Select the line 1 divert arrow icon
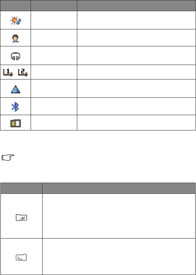Screen dimensions: 196x275 [x=8, y=72]
